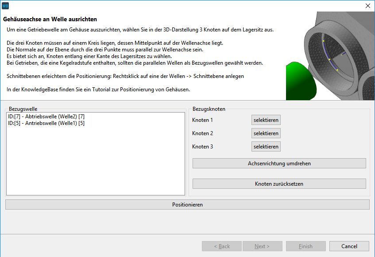Click empty area in Bezugswelle list box
The image size is (375, 257).
[95, 164]
